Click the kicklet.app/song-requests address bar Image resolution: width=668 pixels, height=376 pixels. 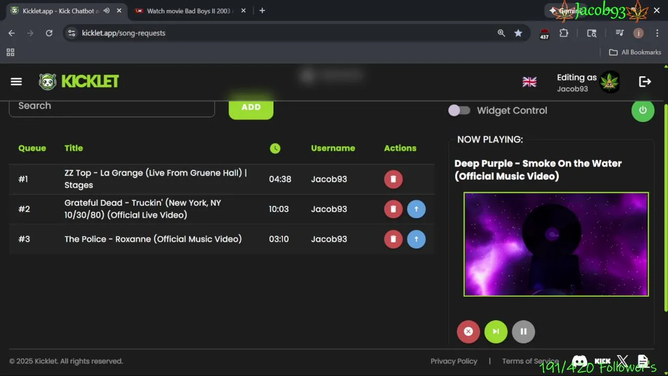[x=282, y=33]
